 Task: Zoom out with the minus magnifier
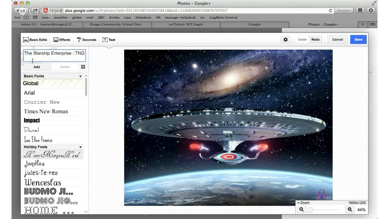301,210
